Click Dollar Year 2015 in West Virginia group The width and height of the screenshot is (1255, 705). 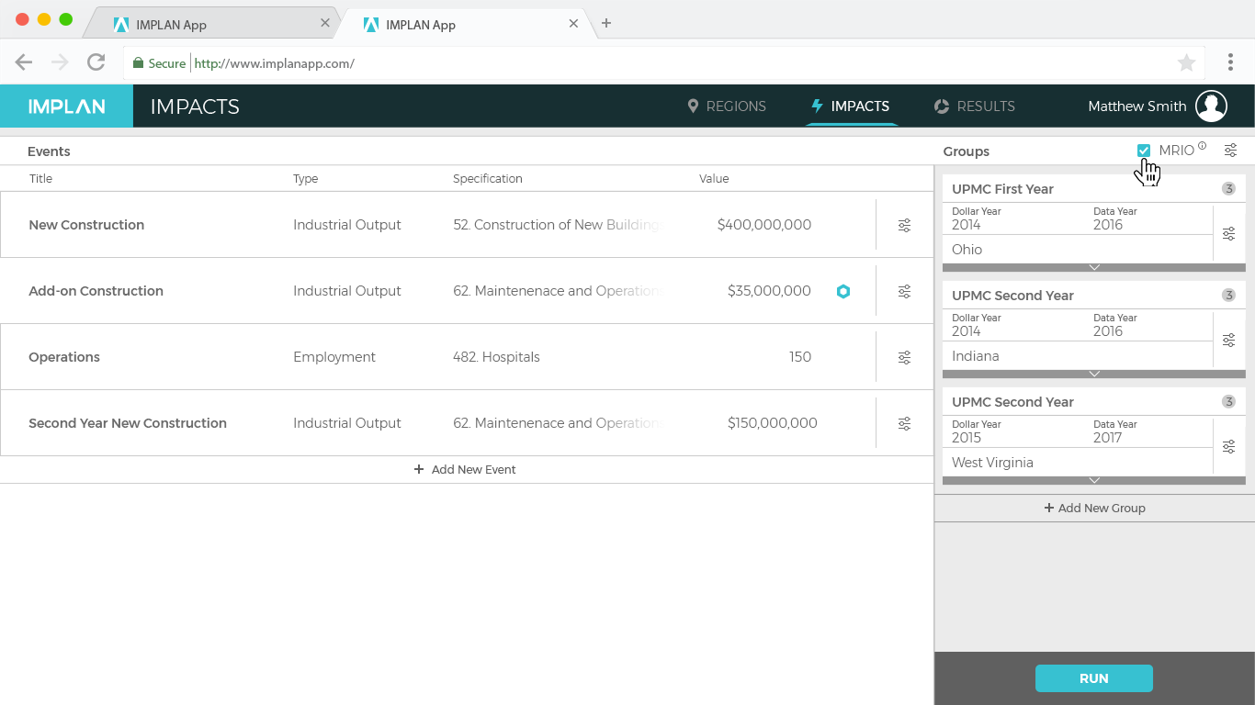tap(967, 438)
